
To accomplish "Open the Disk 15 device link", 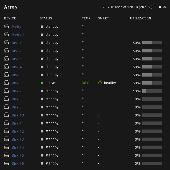I will [18, 155].
